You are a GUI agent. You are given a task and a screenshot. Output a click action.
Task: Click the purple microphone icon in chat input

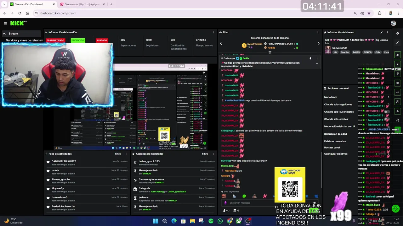pos(225,203)
